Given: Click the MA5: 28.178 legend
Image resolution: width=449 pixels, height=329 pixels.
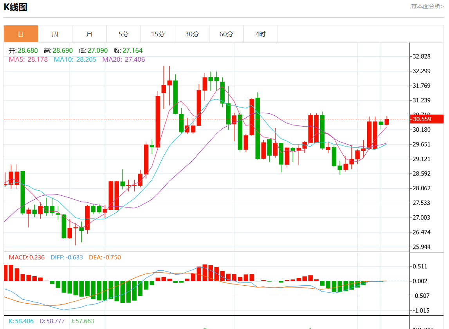Looking at the screenshot, I should pyautogui.click(x=28, y=59).
